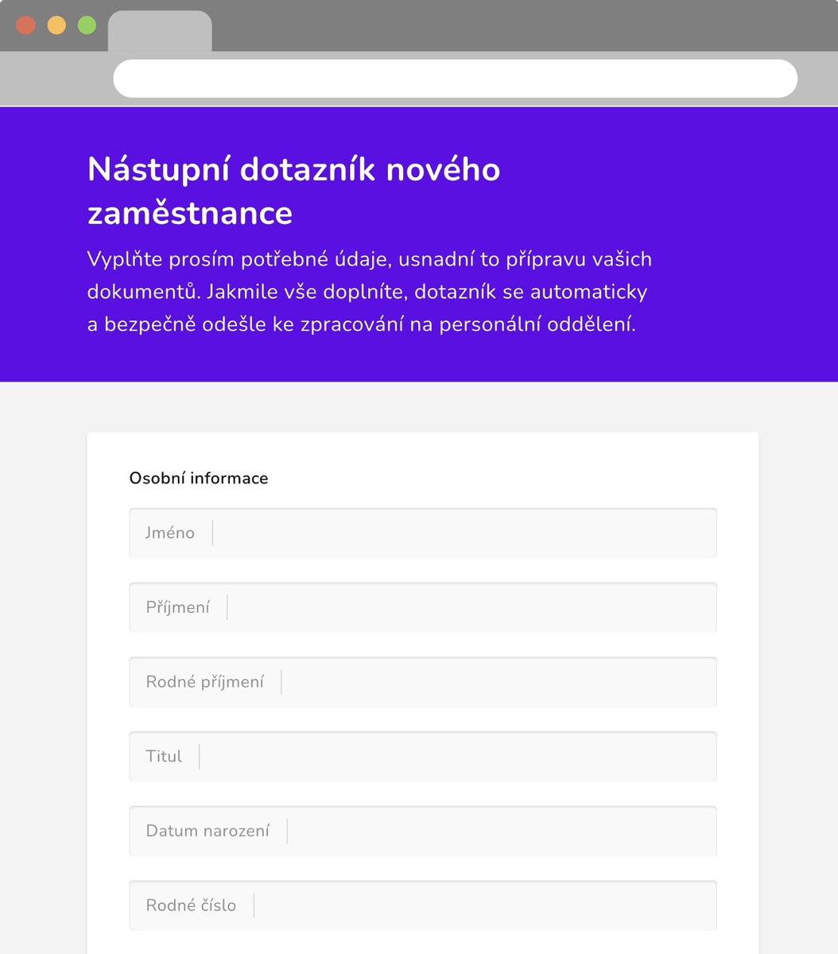Click the browser address bar
This screenshot has height=954, width=838.
pyautogui.click(x=456, y=77)
